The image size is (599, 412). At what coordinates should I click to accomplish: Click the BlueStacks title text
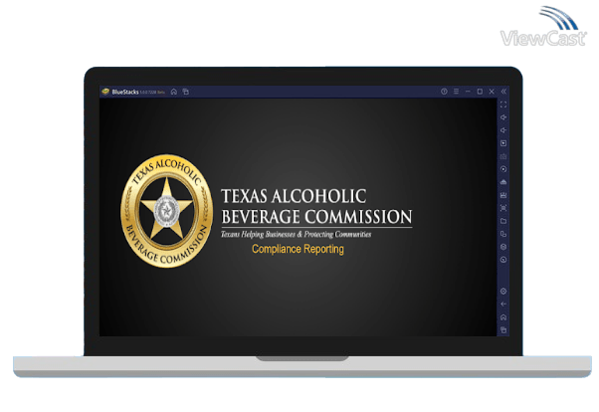tap(125, 92)
